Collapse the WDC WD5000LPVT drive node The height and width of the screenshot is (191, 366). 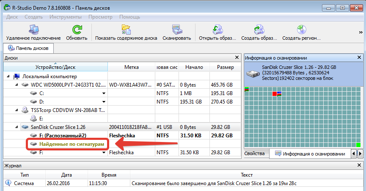pyautogui.click(x=17, y=85)
